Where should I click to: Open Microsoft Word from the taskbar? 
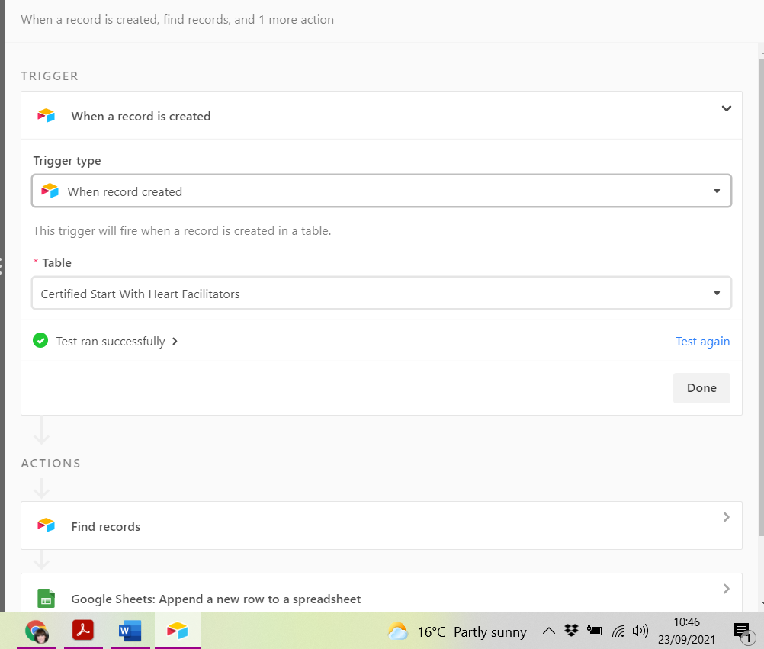(130, 631)
